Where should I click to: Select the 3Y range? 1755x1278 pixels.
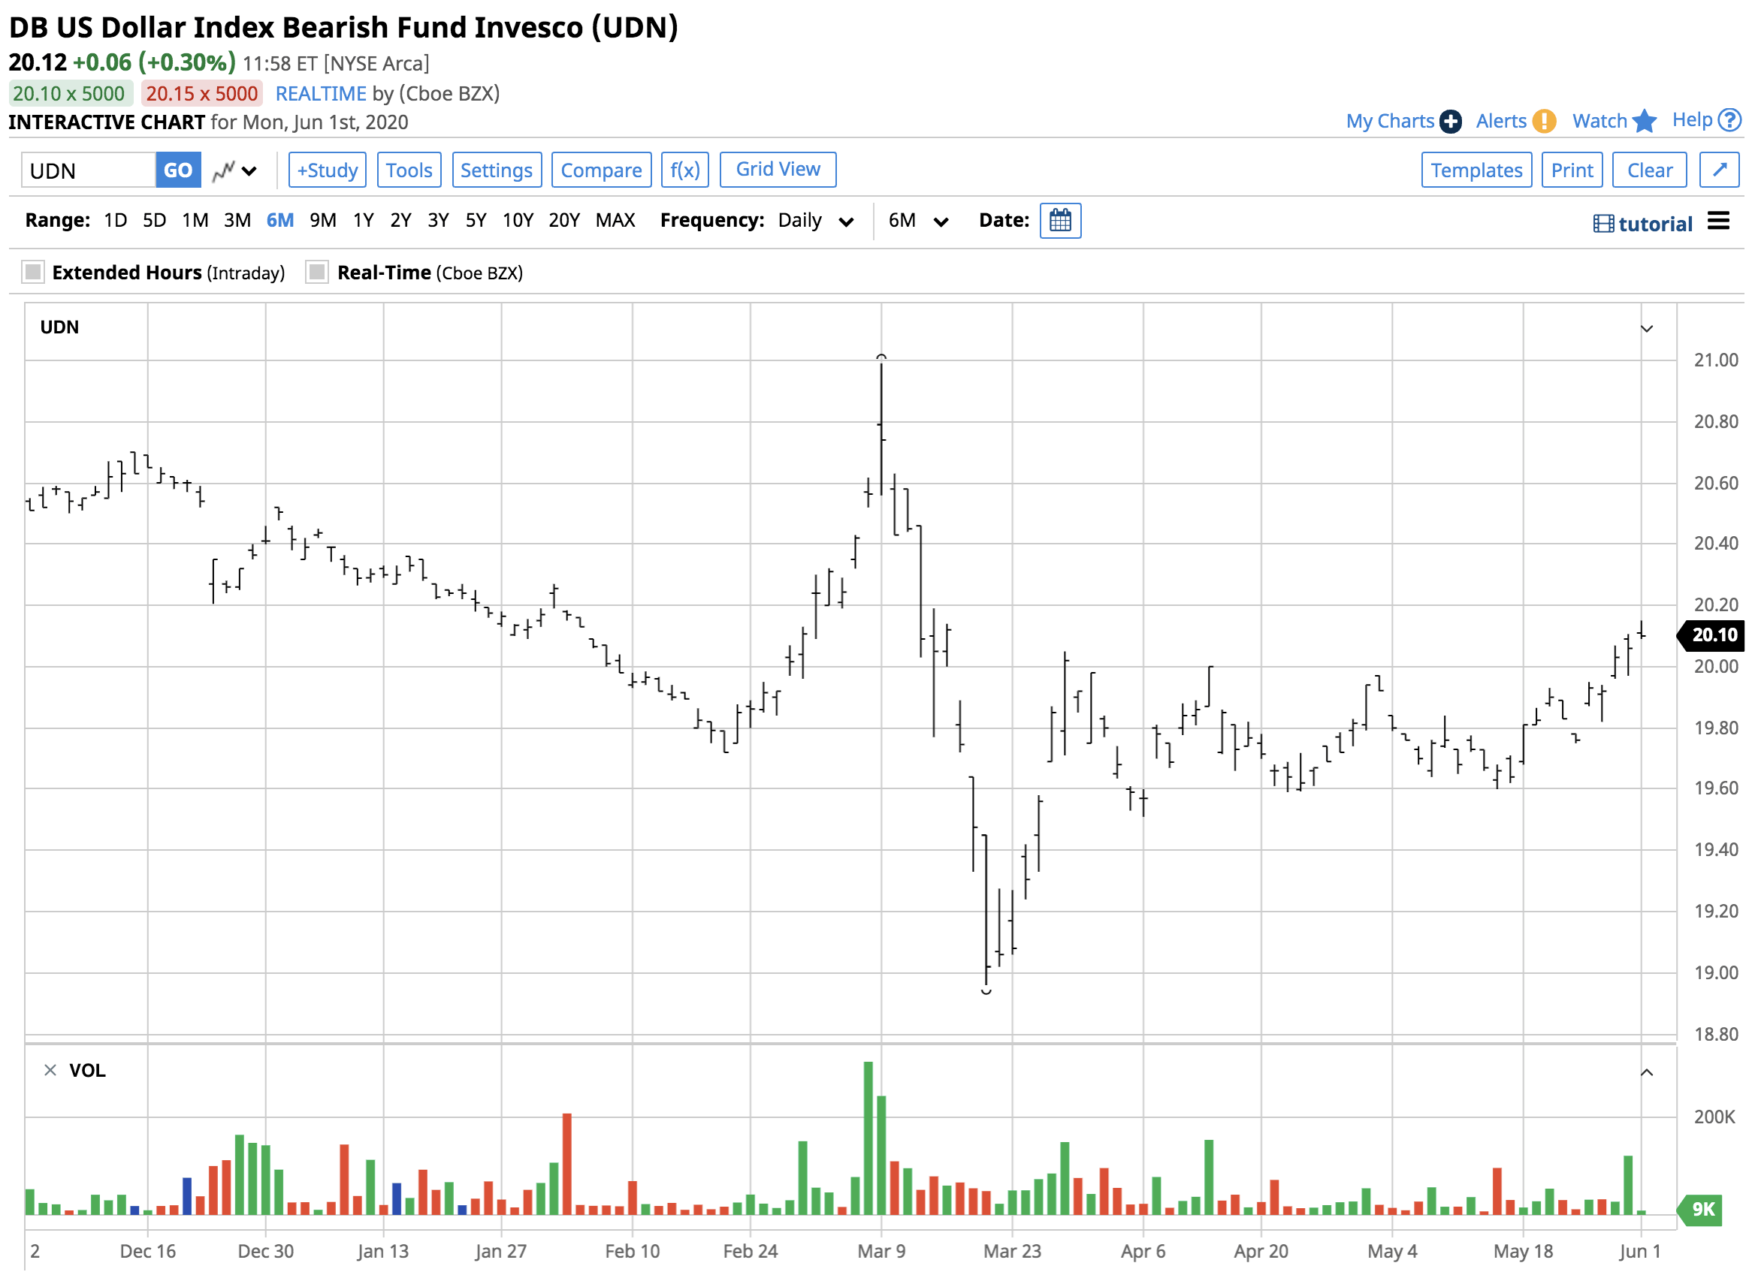pos(438,222)
